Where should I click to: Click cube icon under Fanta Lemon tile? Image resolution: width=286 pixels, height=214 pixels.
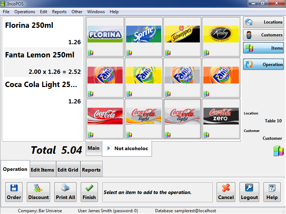(x=129, y=94)
